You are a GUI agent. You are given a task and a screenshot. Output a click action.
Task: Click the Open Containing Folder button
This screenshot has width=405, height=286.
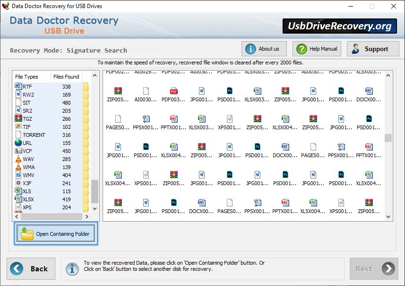56,233
